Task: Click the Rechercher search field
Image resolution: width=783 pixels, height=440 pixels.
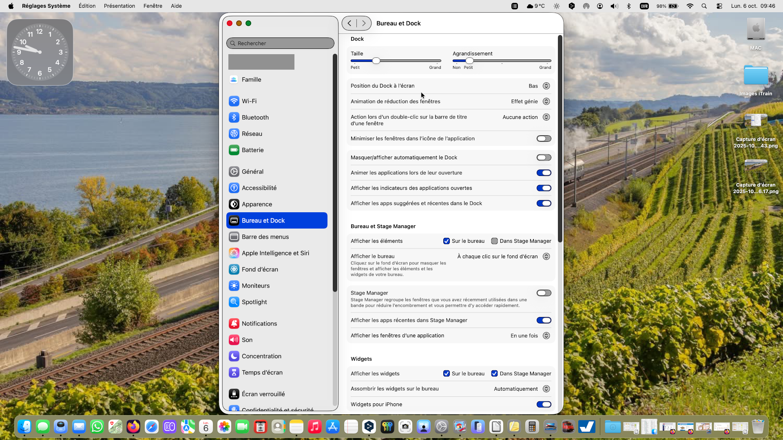Action: coord(281,43)
